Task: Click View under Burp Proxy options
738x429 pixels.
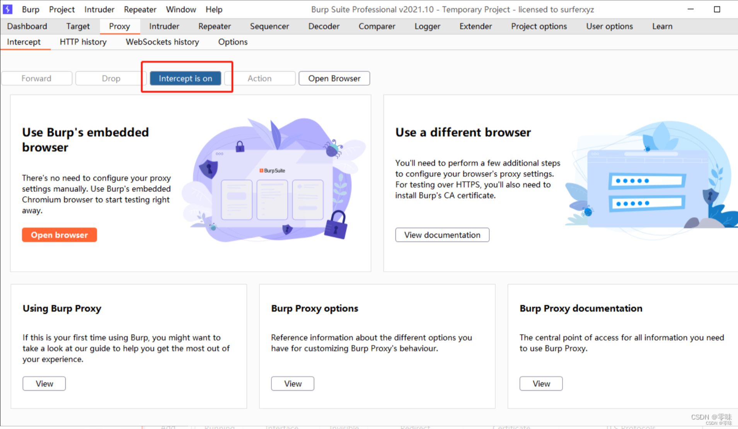Action: 293,383
